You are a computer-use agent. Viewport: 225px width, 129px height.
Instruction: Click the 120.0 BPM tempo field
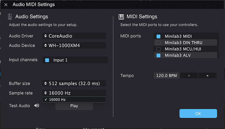point(166,75)
